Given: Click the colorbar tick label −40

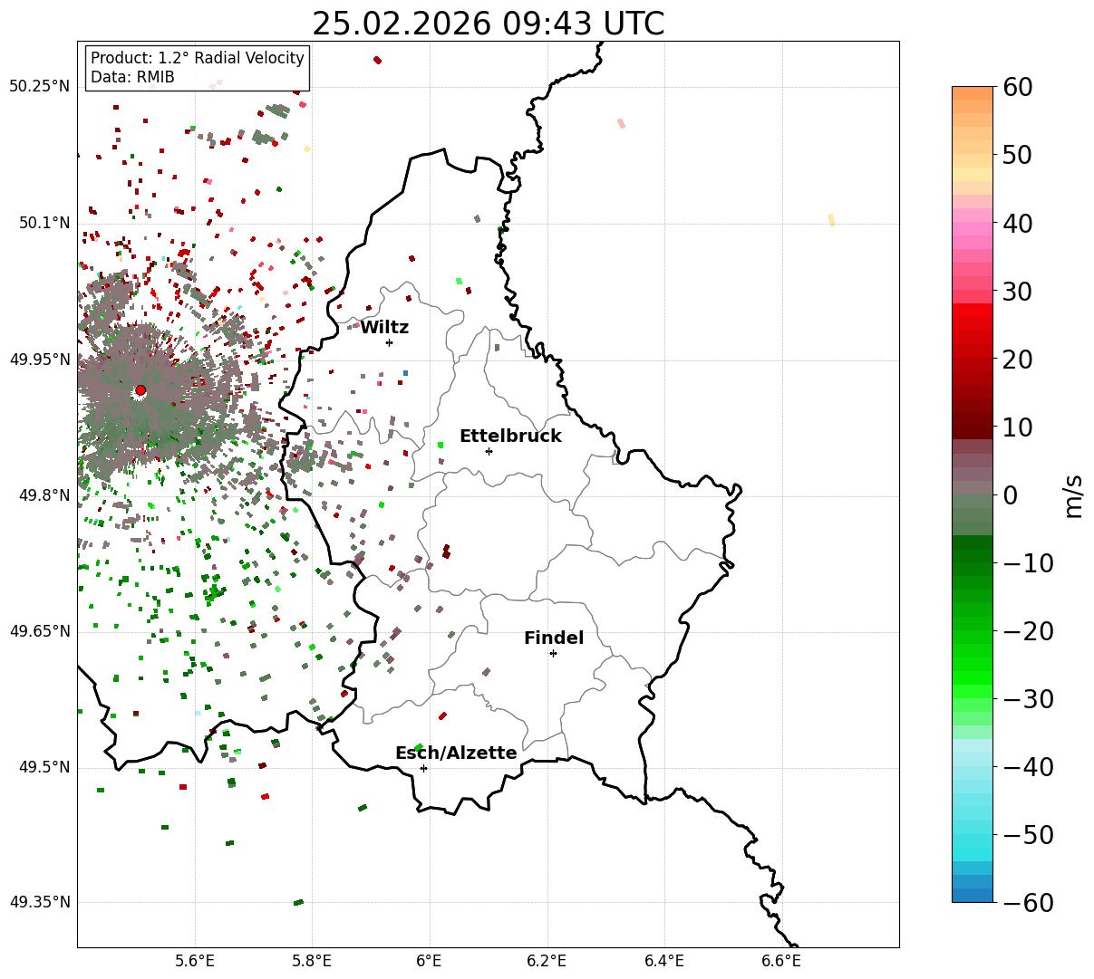Looking at the screenshot, I should click(1028, 766).
